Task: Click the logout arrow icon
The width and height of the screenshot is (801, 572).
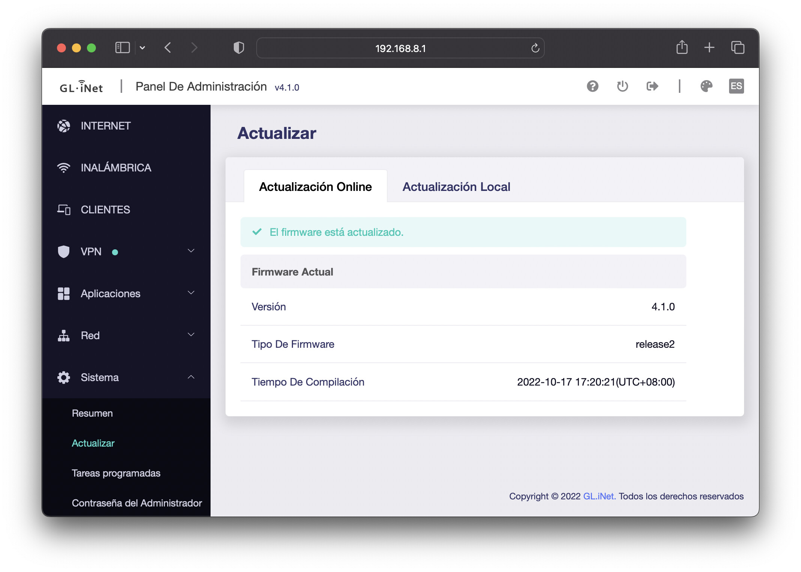Action: coord(652,86)
